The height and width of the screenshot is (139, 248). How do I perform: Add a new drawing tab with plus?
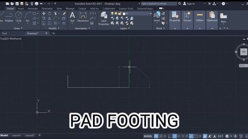[x=53, y=33]
